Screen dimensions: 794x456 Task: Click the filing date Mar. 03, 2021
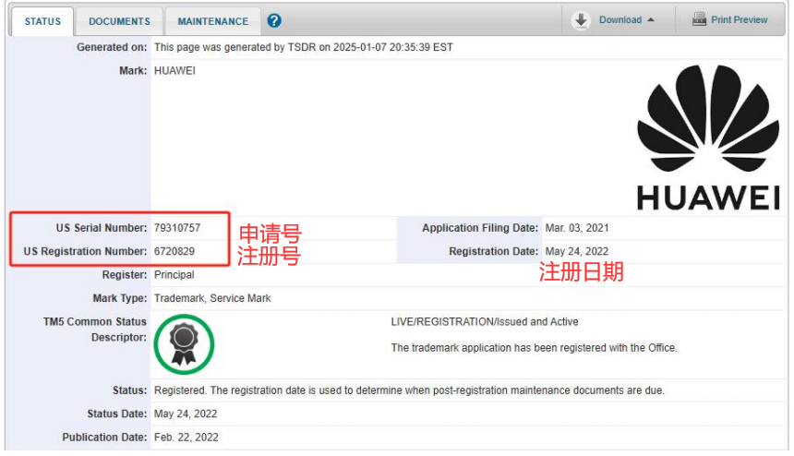pyautogui.click(x=577, y=228)
